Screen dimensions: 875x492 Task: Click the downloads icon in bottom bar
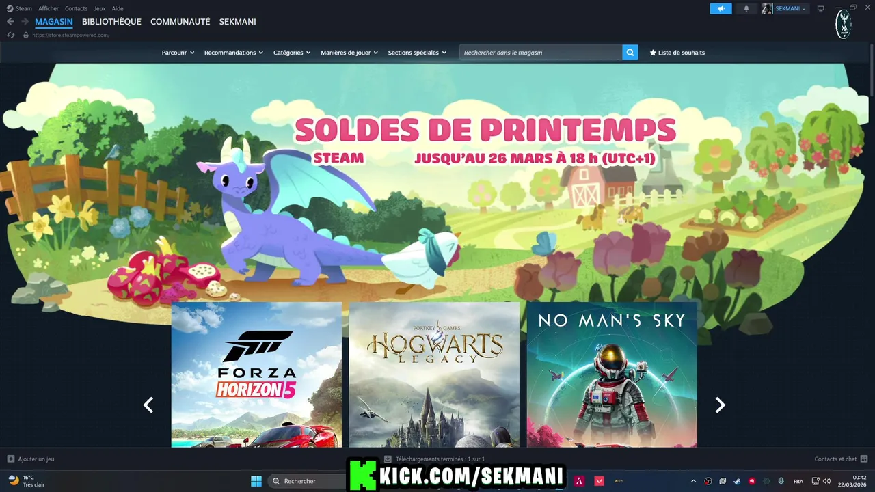(388, 459)
